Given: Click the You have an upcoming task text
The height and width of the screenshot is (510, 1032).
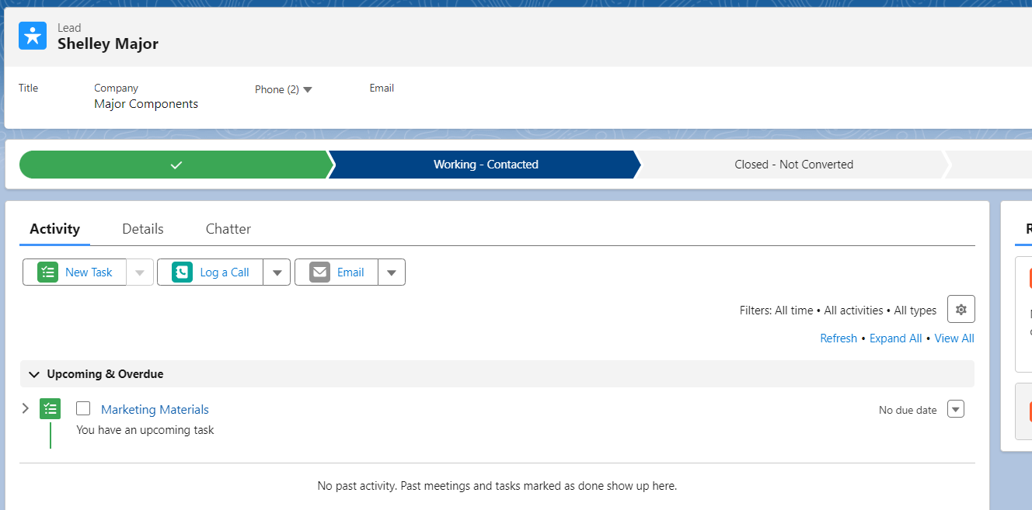Looking at the screenshot, I should pos(145,430).
